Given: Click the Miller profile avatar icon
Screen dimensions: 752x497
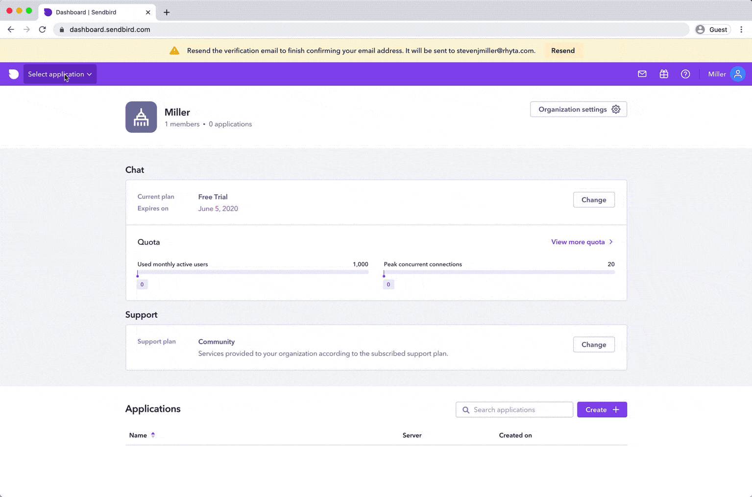Looking at the screenshot, I should pyautogui.click(x=738, y=74).
